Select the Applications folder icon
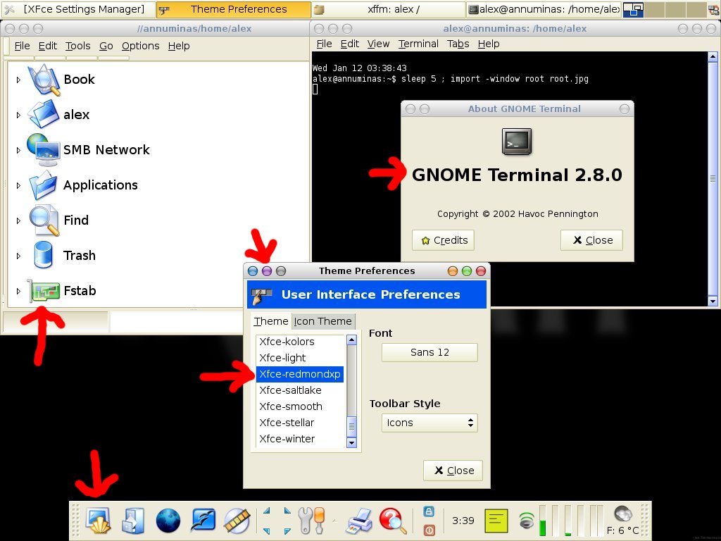 tap(43, 185)
